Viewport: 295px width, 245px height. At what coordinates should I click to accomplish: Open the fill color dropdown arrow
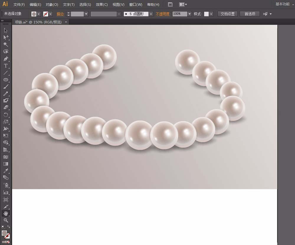pos(39,14)
